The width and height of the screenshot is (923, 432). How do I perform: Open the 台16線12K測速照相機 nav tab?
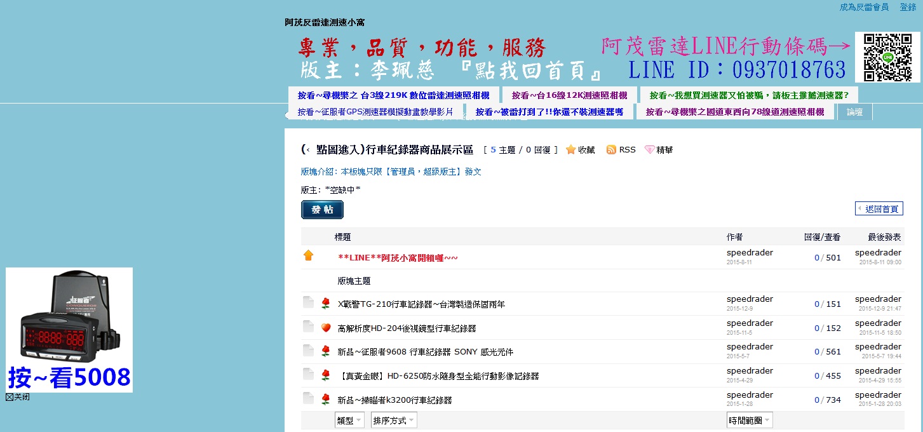(x=569, y=95)
